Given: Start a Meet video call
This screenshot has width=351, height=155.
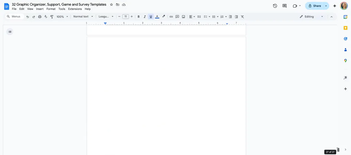Looking at the screenshot, I should 295,6.
